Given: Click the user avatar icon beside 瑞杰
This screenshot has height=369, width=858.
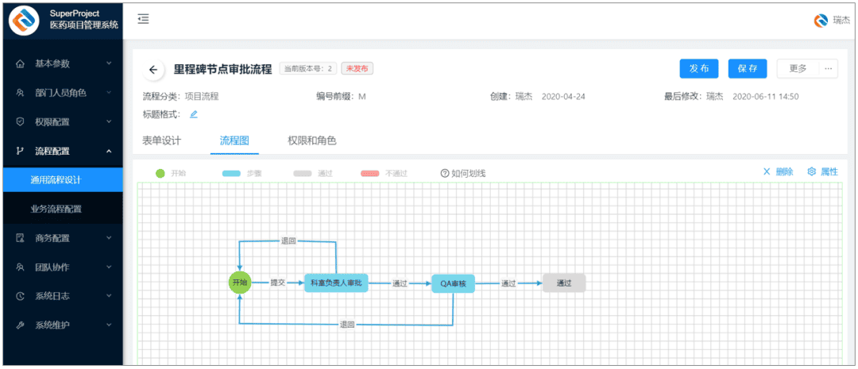Looking at the screenshot, I should (821, 21).
